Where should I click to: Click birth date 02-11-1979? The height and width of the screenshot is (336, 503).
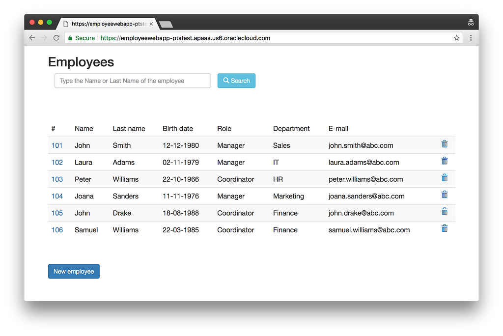(x=181, y=163)
